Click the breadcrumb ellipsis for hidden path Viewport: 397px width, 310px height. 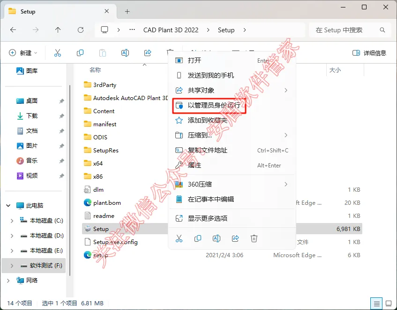tap(132, 30)
